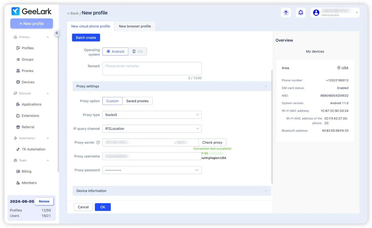Click Renew next to the expiry date
The image size is (372, 228).
click(x=44, y=201)
